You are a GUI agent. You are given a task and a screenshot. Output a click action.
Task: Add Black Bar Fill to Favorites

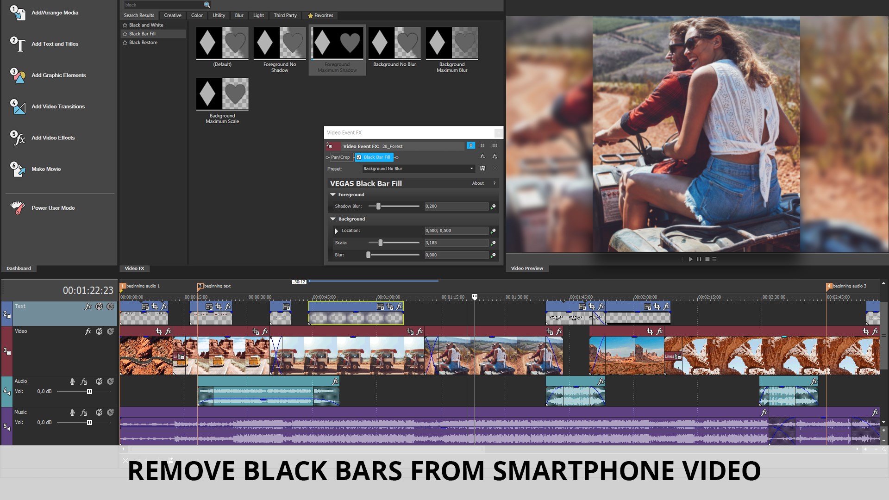pos(125,33)
